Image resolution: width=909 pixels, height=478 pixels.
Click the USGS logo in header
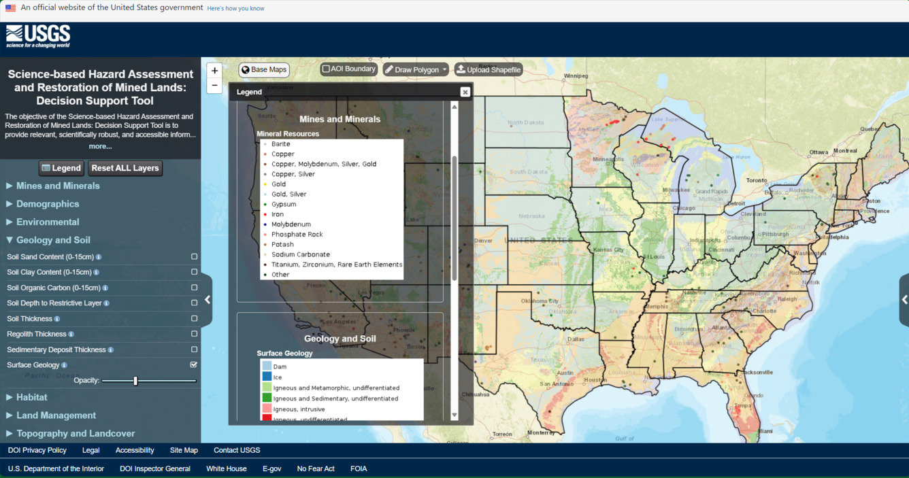coord(38,37)
